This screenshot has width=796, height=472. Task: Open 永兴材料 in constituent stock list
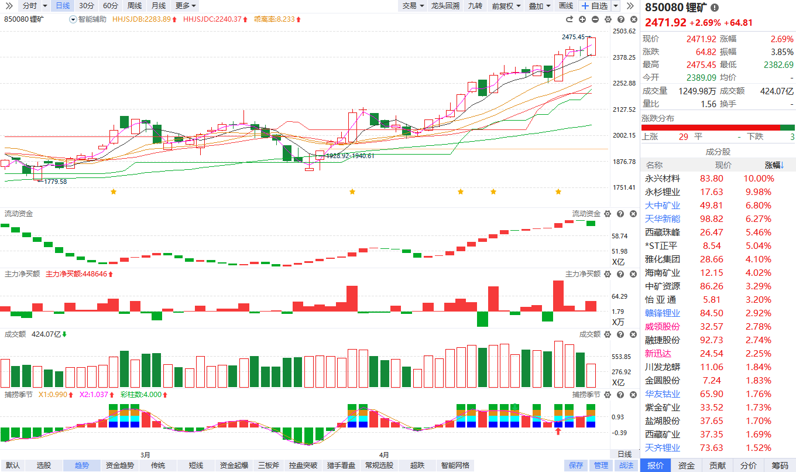click(663, 179)
